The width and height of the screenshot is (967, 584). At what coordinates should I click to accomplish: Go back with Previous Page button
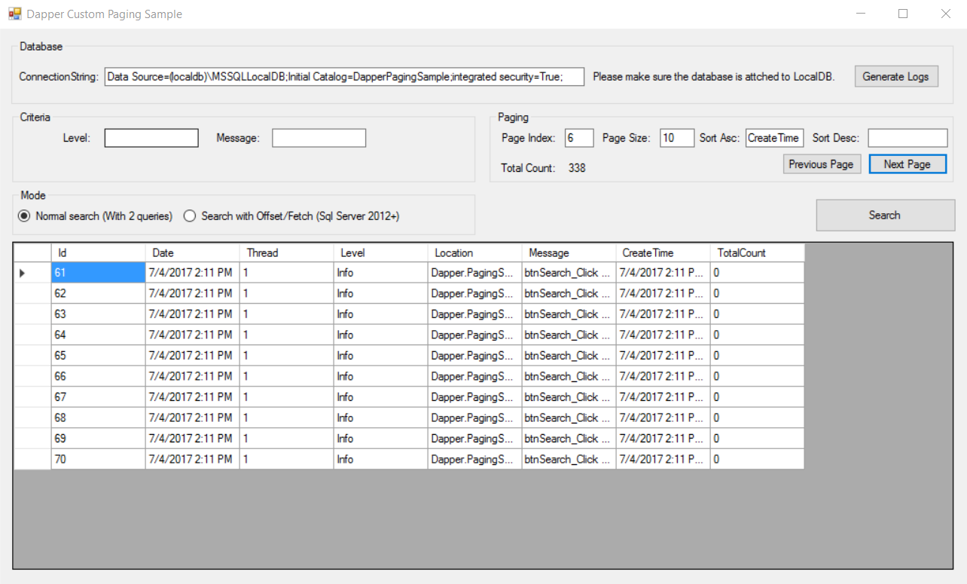point(821,164)
